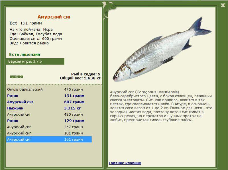228x170 pixels.
Task: Click the Общий вес: 5,636 кг text
Action: [80, 78]
